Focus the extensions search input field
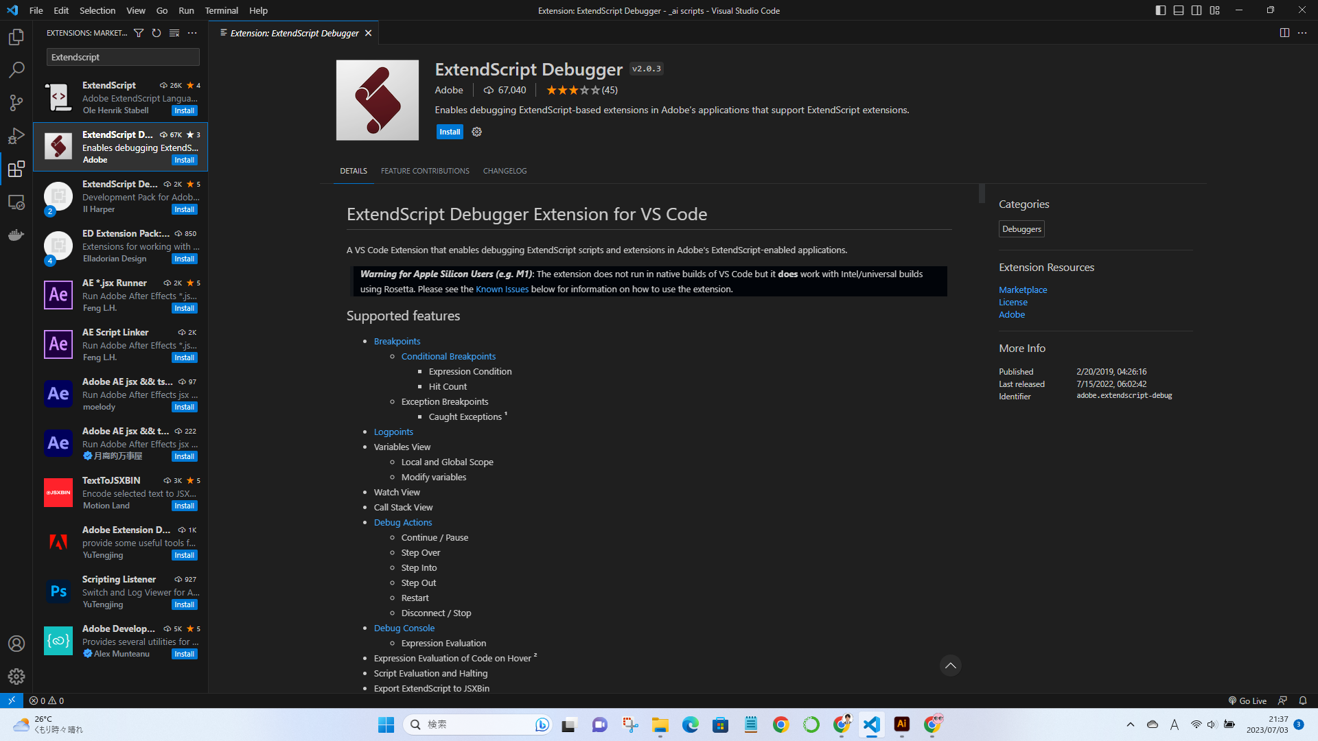1318x741 pixels. [x=123, y=57]
